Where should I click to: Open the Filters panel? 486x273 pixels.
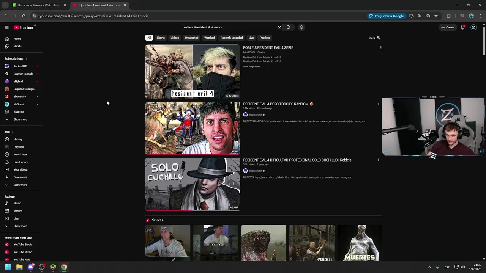(x=374, y=38)
